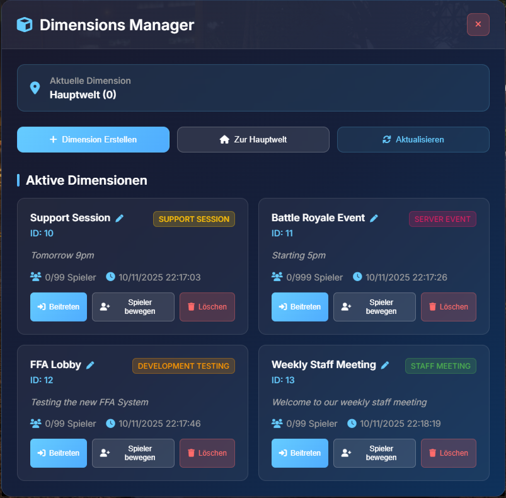The height and width of the screenshot is (498, 506).
Task: Click the 'Battle Royale Event' card title
Action: pos(318,218)
